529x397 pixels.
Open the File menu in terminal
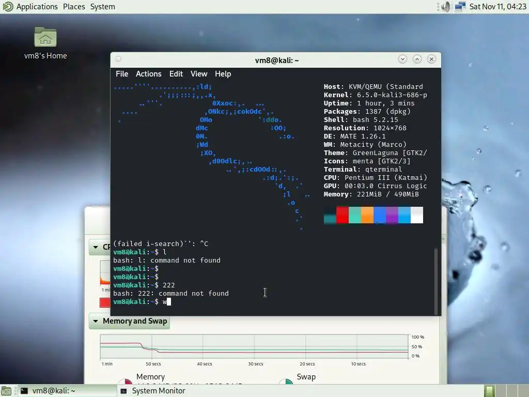(122, 74)
